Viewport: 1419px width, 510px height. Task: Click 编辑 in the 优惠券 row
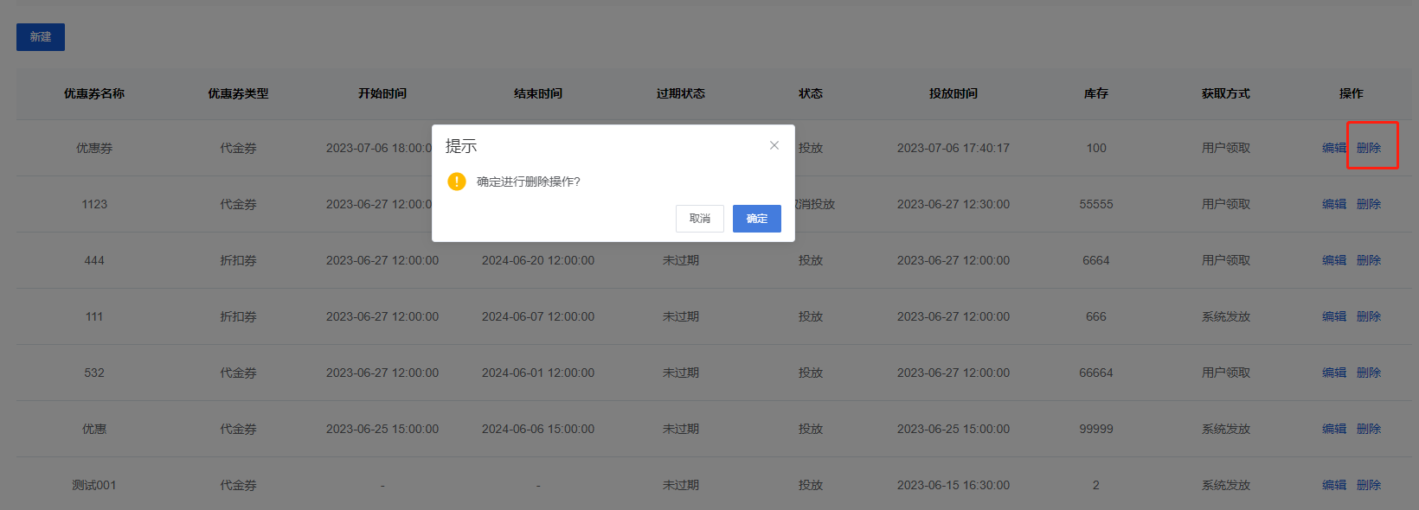(1334, 148)
